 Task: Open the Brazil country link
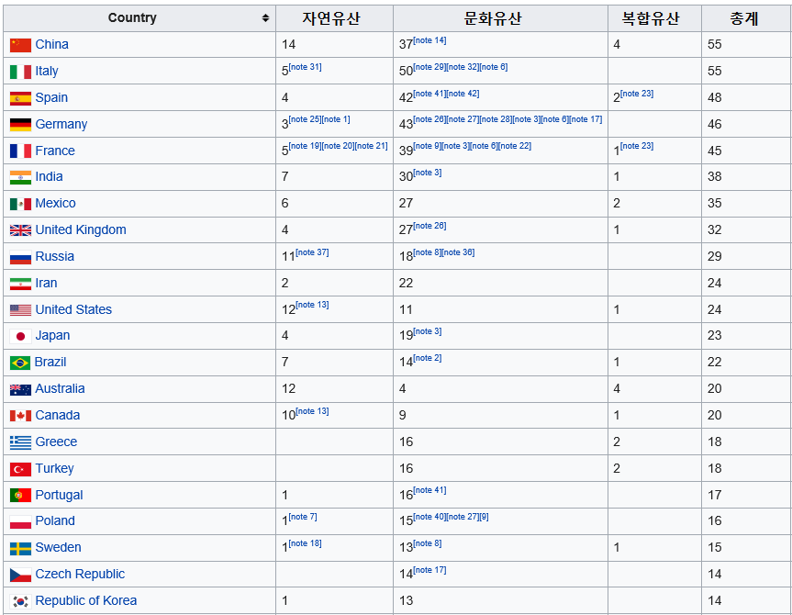click(x=50, y=363)
